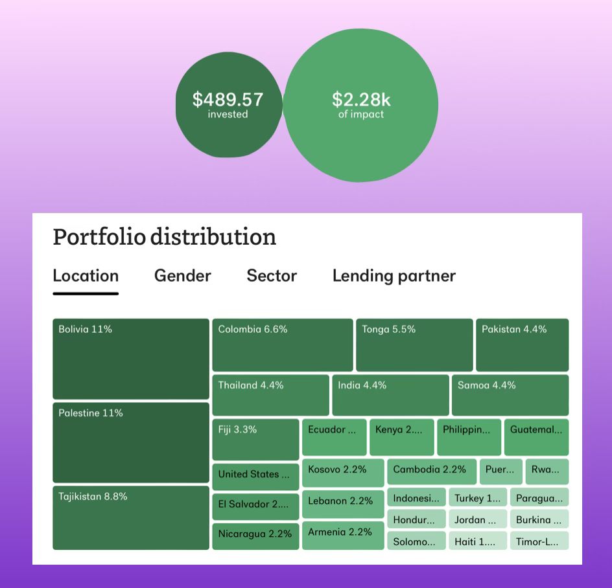Screen dimensions: 612x588
Task: Click the $489.57 invested circle
Action: click(x=228, y=104)
